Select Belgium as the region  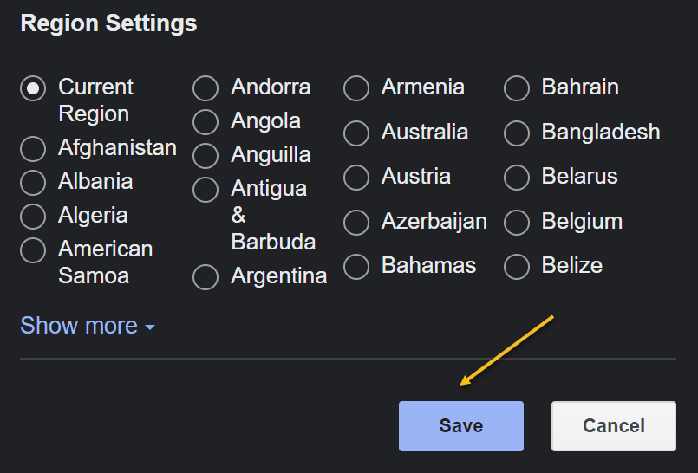(517, 223)
